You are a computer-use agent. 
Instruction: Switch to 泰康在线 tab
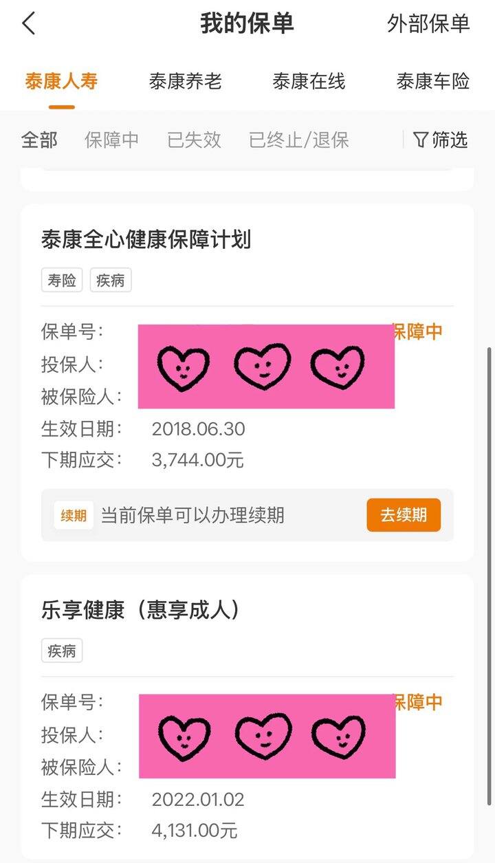pos(309,82)
